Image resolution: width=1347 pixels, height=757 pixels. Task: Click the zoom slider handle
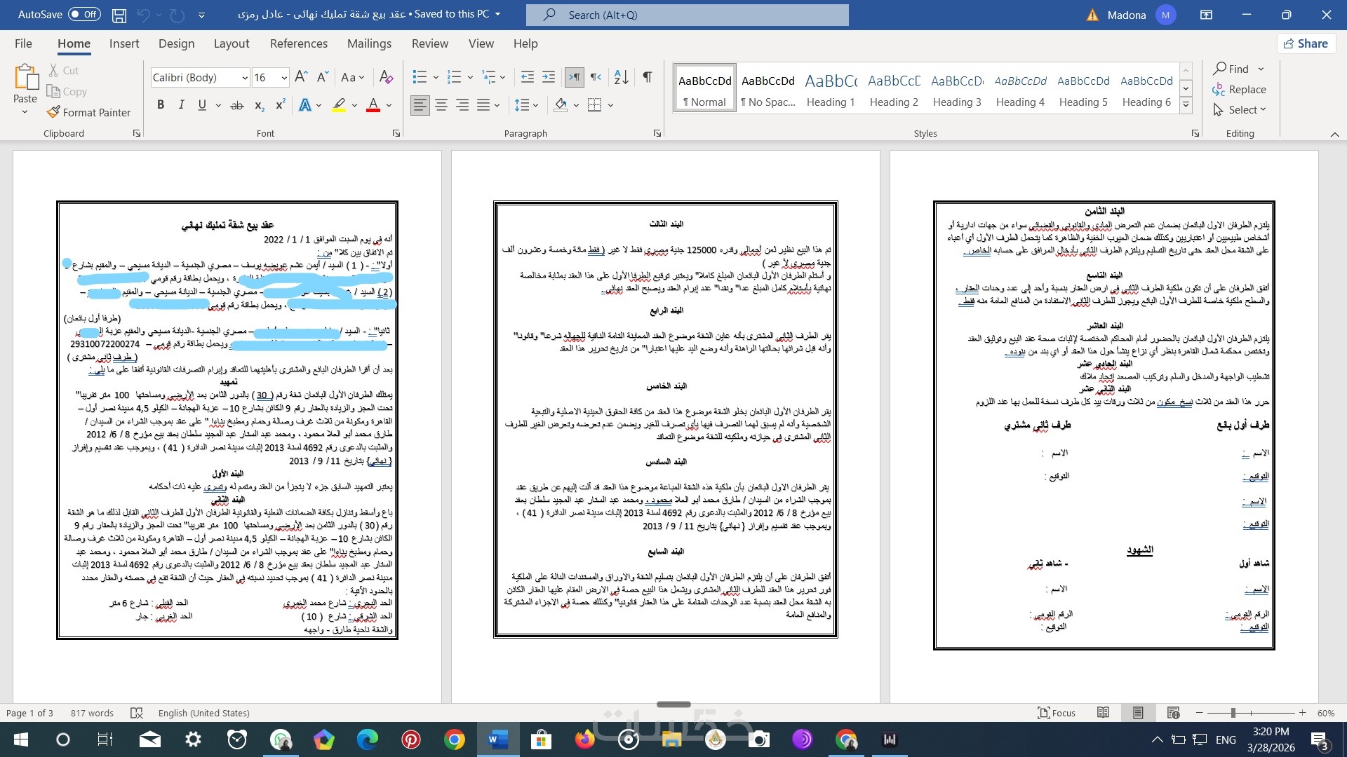(1233, 713)
